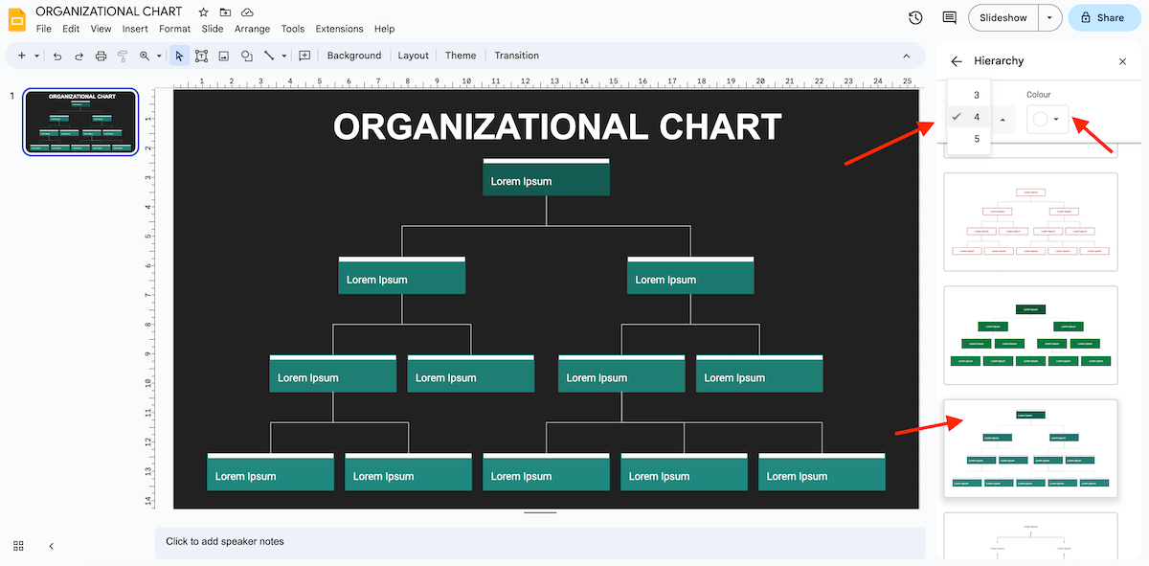Go back from Hierarchy panel
The image size is (1149, 566).
pyautogui.click(x=956, y=61)
